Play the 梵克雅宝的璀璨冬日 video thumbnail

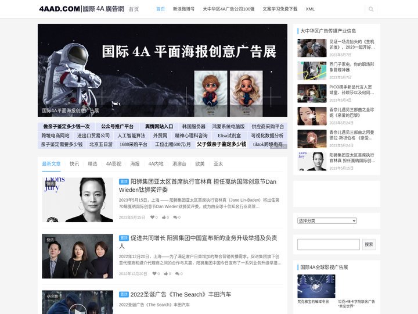[x=316, y=286]
